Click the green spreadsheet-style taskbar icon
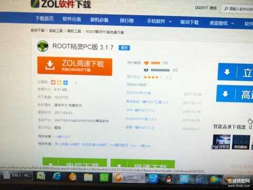 (x=41, y=176)
